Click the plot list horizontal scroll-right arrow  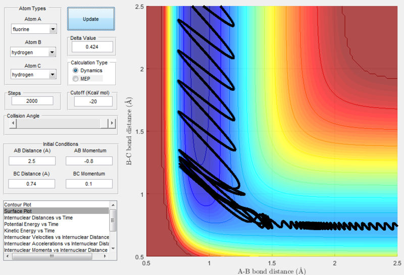click(x=105, y=256)
